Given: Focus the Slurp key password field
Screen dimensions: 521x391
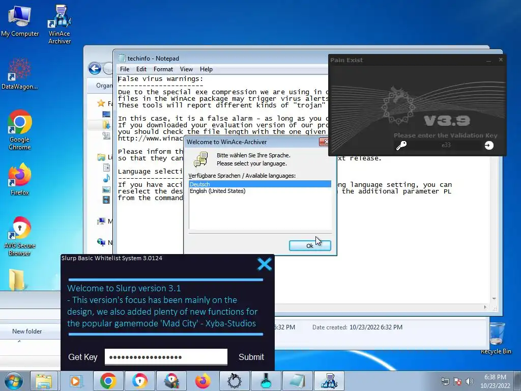Looking at the screenshot, I should click(x=166, y=357).
